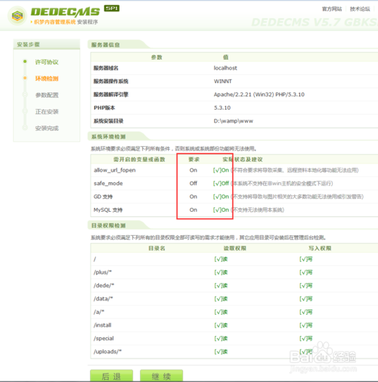Select the 环境检测 installation step
The width and height of the screenshot is (378, 382).
(47, 79)
